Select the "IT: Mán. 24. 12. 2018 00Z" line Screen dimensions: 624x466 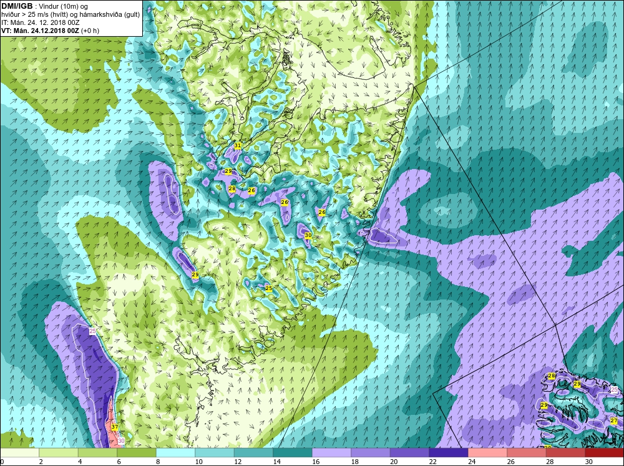(40, 22)
